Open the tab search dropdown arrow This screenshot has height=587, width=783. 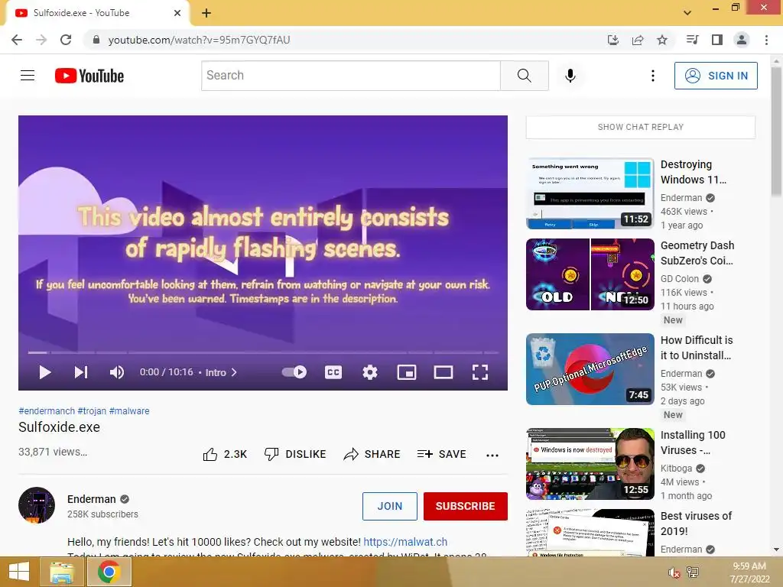(687, 13)
